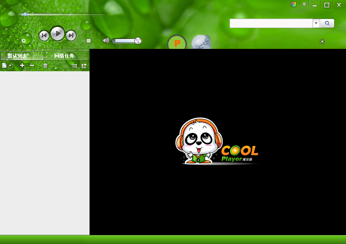
Task: Open the skin color palette icon
Action: [294, 4]
